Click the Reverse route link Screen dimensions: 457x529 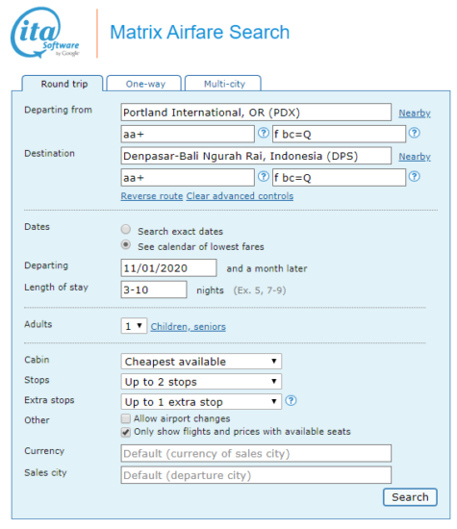point(152,196)
